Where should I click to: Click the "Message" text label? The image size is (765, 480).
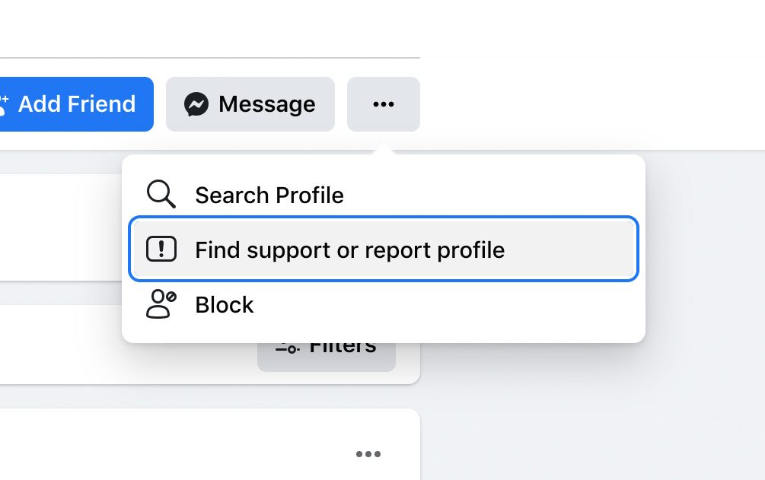point(267,104)
